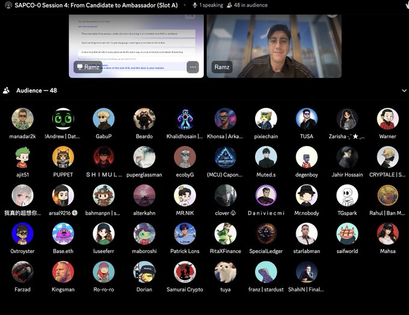Select ShahiN | Final avatar

pos(307,272)
